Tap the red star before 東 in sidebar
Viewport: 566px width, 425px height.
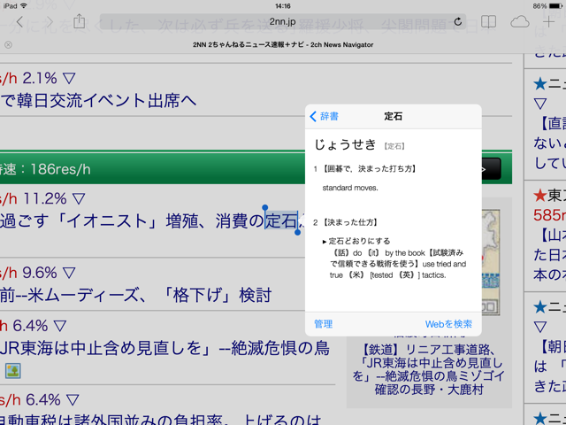540,196
